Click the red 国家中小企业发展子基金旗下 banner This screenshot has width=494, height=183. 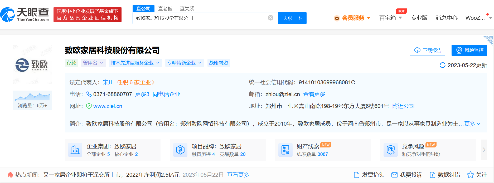(x=88, y=14)
